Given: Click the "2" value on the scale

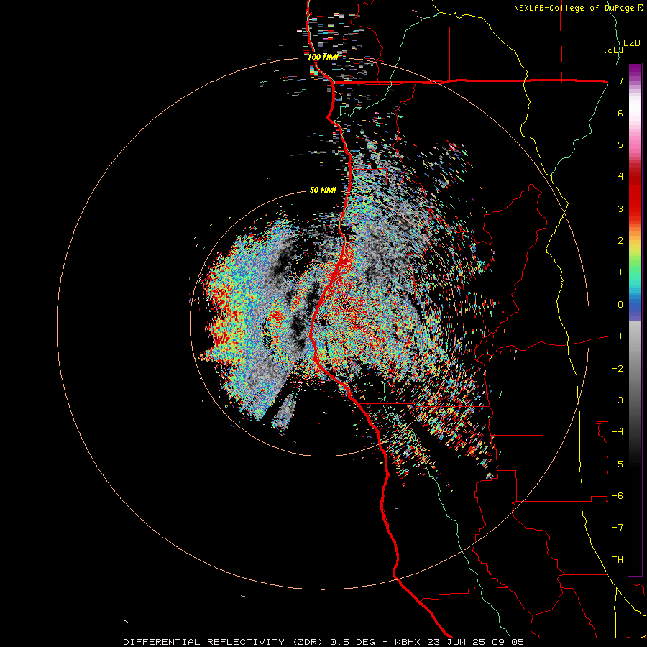Looking at the screenshot, I should click(x=620, y=241).
